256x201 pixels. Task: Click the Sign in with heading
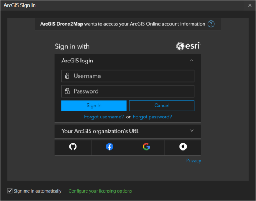point(72,46)
